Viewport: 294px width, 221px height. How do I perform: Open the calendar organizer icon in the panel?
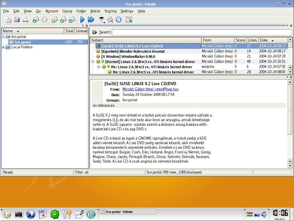pyautogui.click(x=42, y=214)
